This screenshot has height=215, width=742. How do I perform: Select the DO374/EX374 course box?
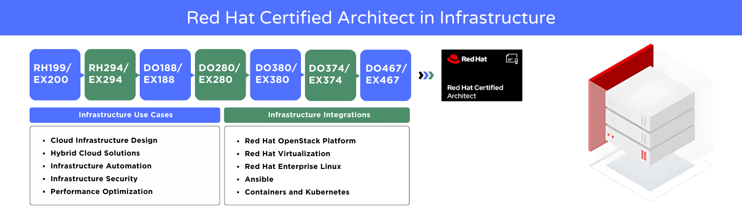point(331,75)
